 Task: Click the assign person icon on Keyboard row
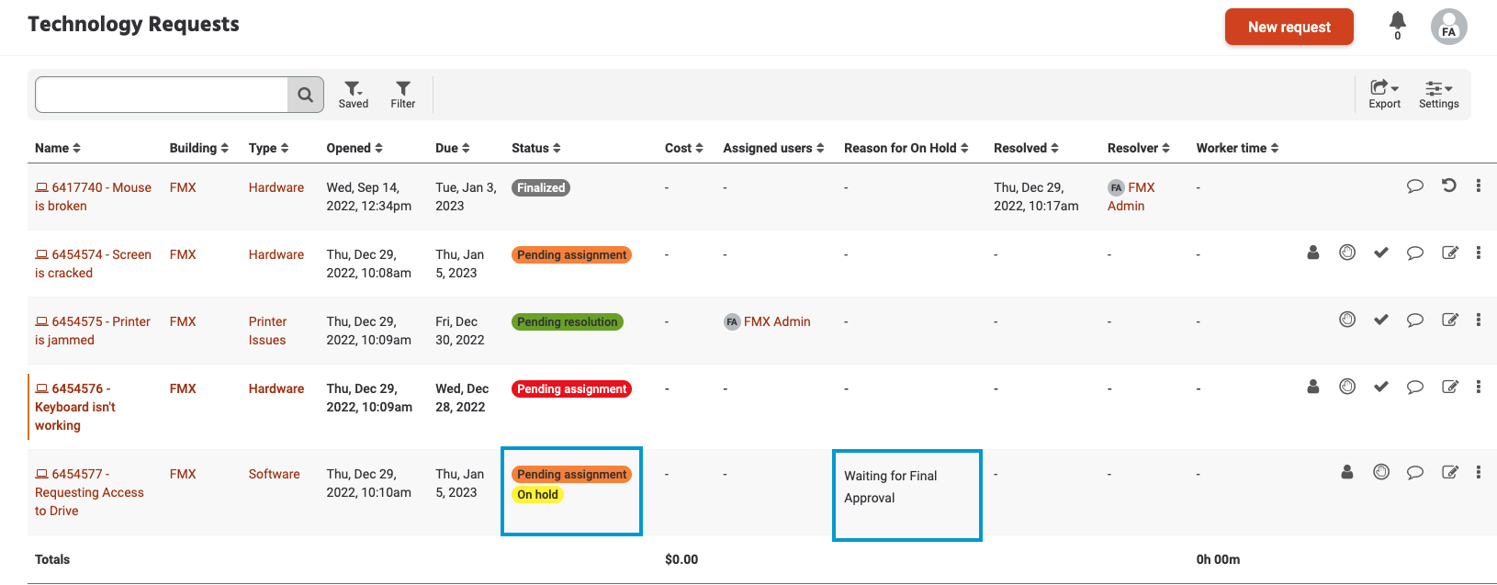pos(1313,387)
